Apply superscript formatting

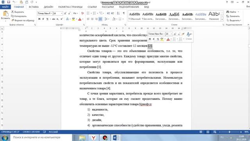pos(62,19)
